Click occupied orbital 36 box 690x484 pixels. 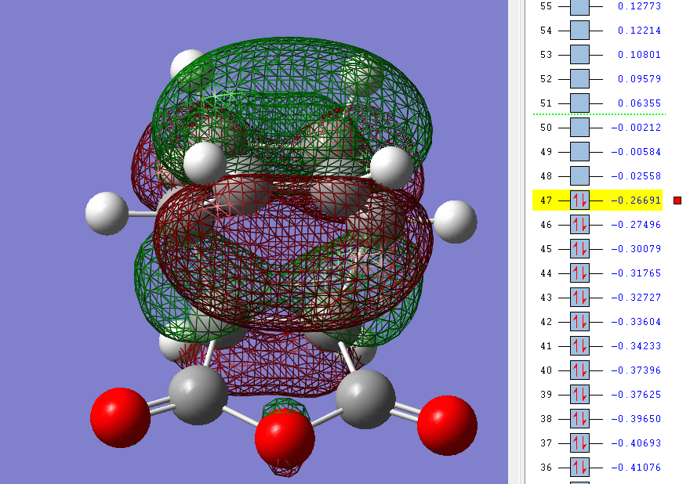[x=579, y=468]
